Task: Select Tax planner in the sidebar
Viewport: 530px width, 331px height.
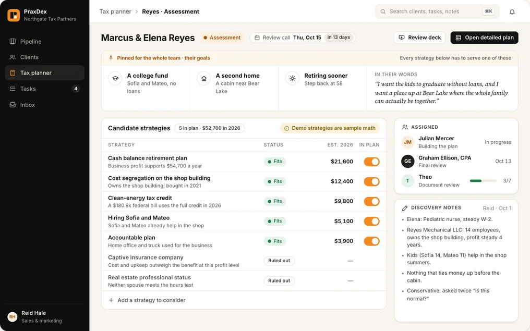Action: pos(45,73)
